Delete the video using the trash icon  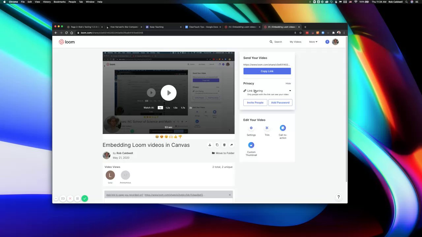coord(224,145)
